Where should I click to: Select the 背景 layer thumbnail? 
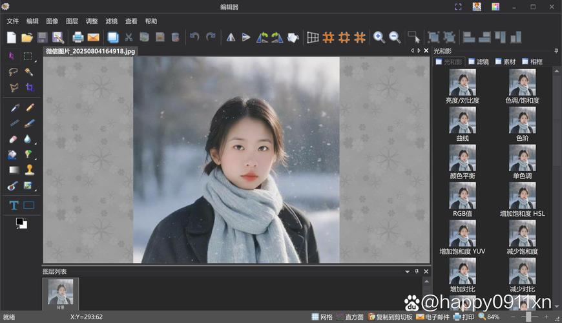click(61, 294)
